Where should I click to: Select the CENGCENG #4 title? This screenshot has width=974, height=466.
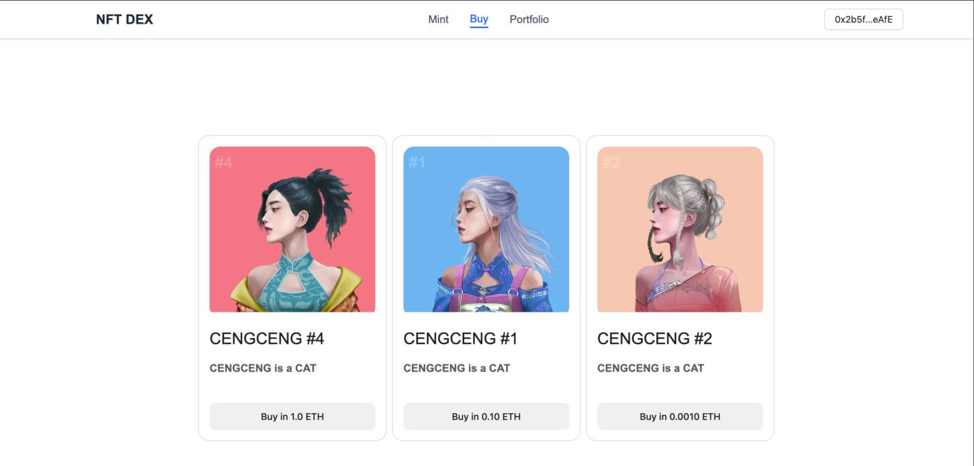point(267,339)
